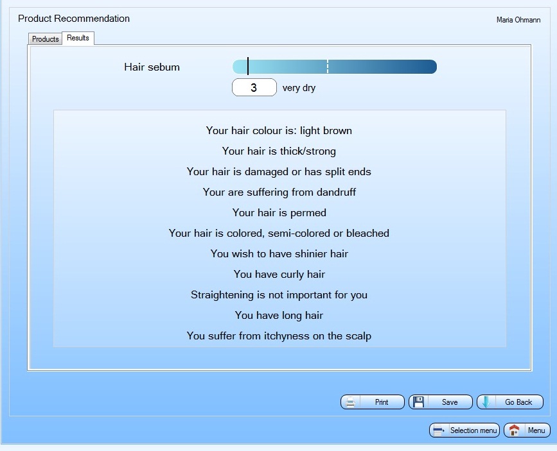
Task: Click 'Your hair is damaged or has split ends'
Action: click(279, 172)
